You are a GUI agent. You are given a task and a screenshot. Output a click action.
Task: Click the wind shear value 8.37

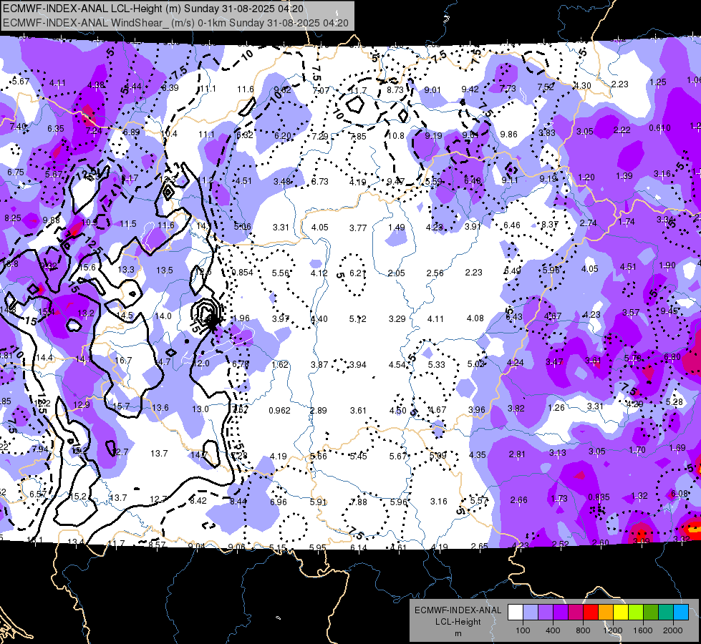click(550, 225)
